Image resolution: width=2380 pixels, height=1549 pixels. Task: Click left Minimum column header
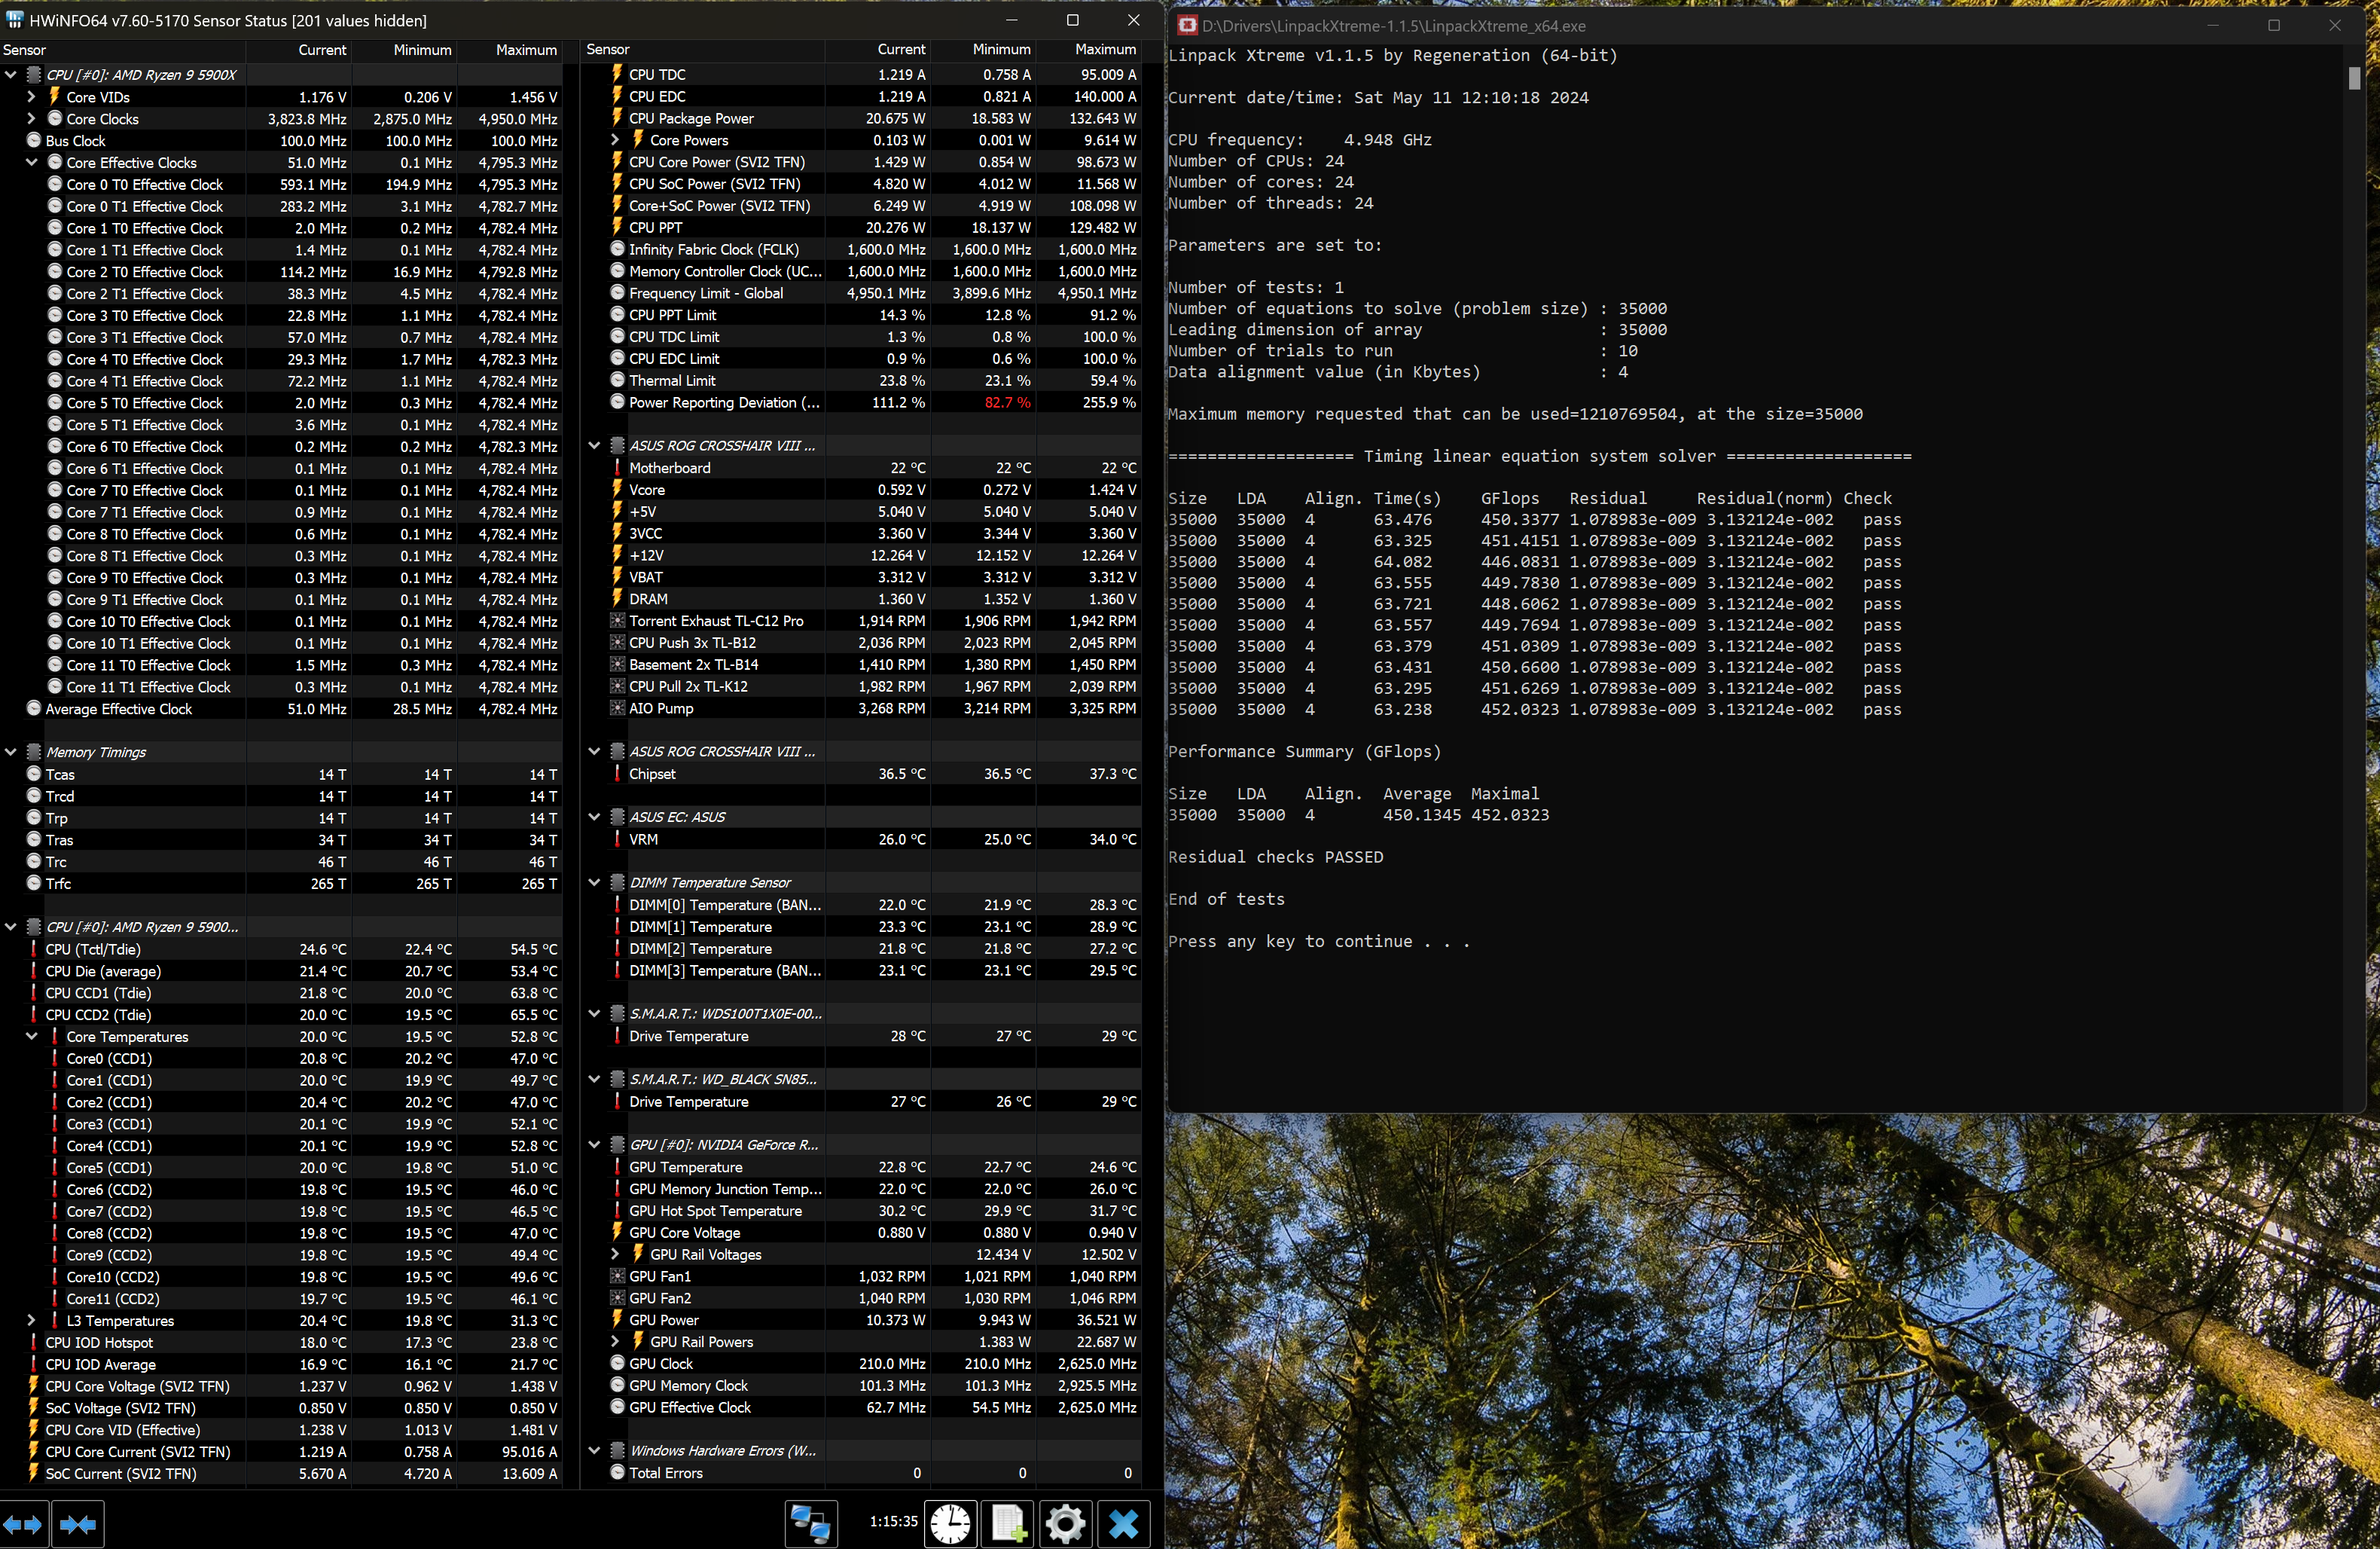pos(404,50)
